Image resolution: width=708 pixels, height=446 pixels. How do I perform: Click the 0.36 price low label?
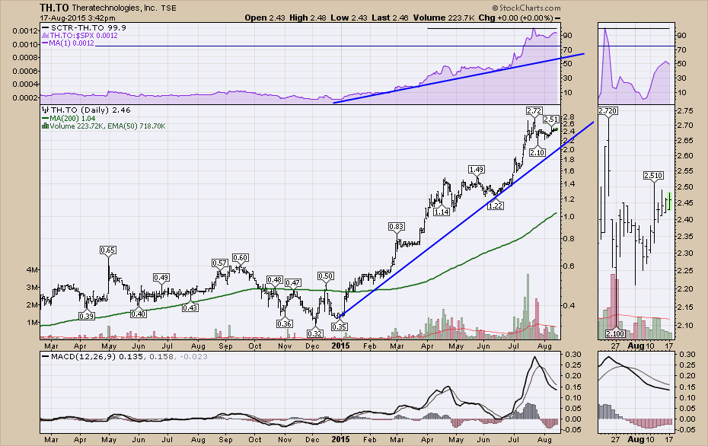[284, 323]
